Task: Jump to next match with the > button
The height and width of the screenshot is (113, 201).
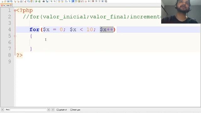Action: point(53,110)
